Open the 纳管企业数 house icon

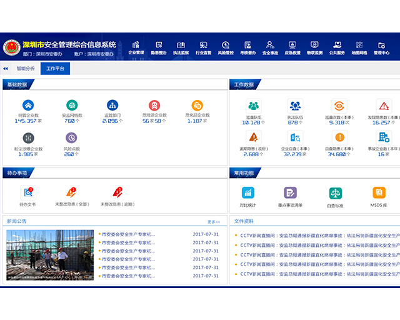[x=28, y=106]
